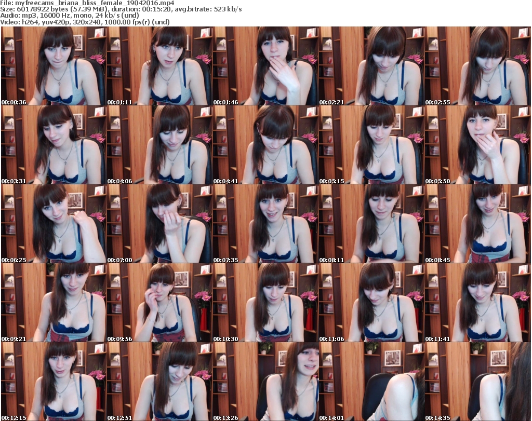Select the thumbnail timestamped 00:03:31
This screenshot has height=421, width=532.
(x=54, y=145)
